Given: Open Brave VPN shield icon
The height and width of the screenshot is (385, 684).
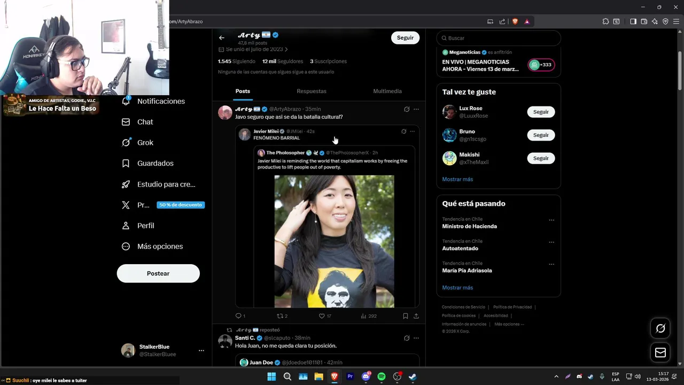Looking at the screenshot, I should point(665,21).
